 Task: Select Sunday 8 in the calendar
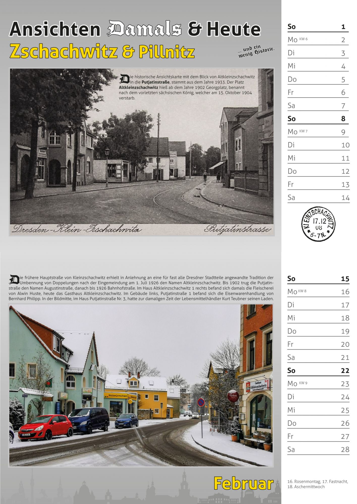tap(318, 119)
